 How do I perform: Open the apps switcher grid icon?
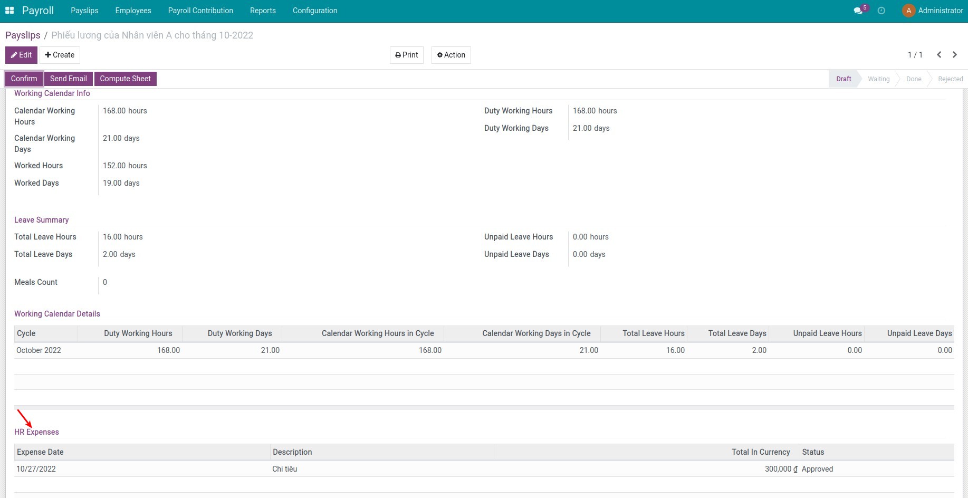(x=9, y=10)
